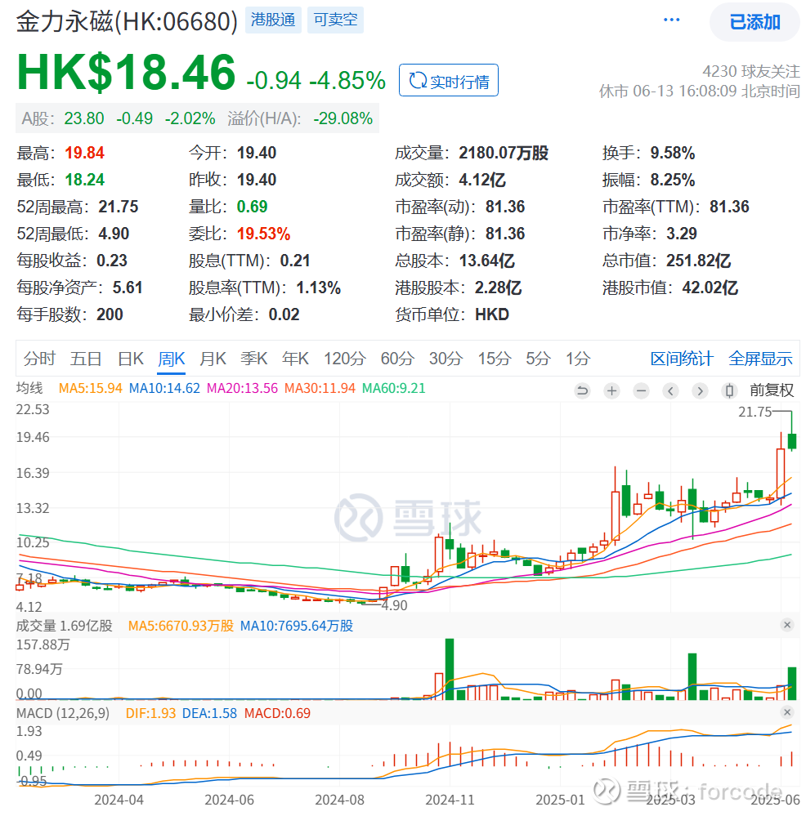
Task: Click the 4230 球友关注 follower count
Action: [x=750, y=71]
